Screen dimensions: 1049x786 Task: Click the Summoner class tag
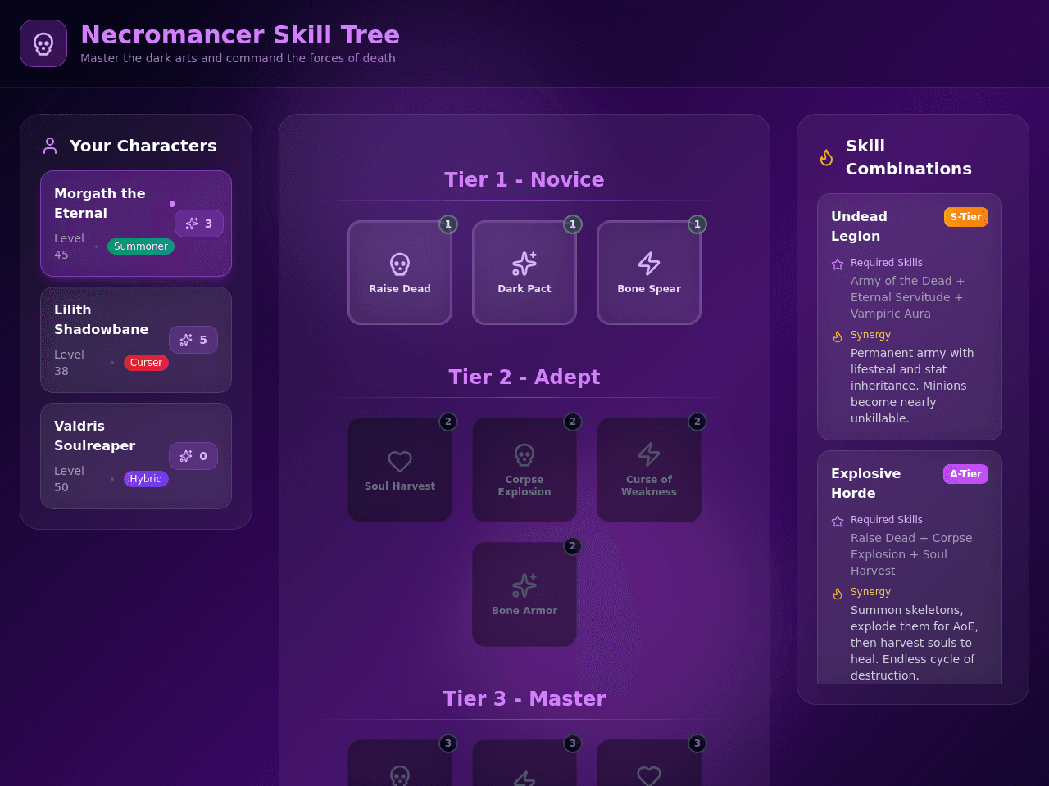(141, 246)
